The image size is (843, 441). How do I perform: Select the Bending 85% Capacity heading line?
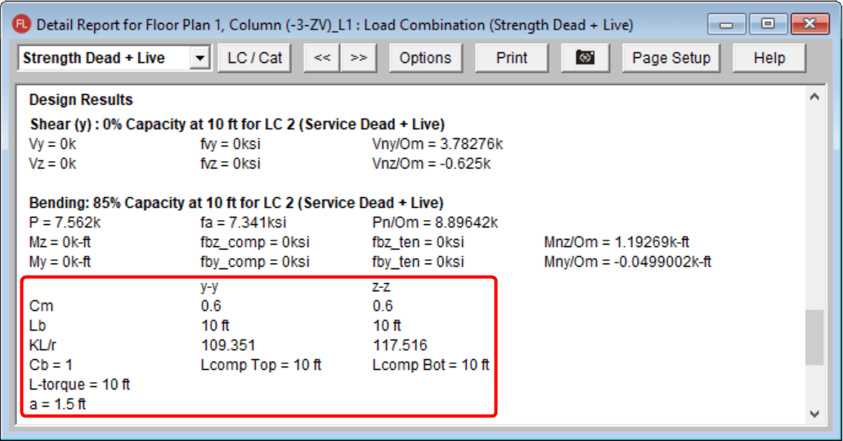(x=236, y=202)
